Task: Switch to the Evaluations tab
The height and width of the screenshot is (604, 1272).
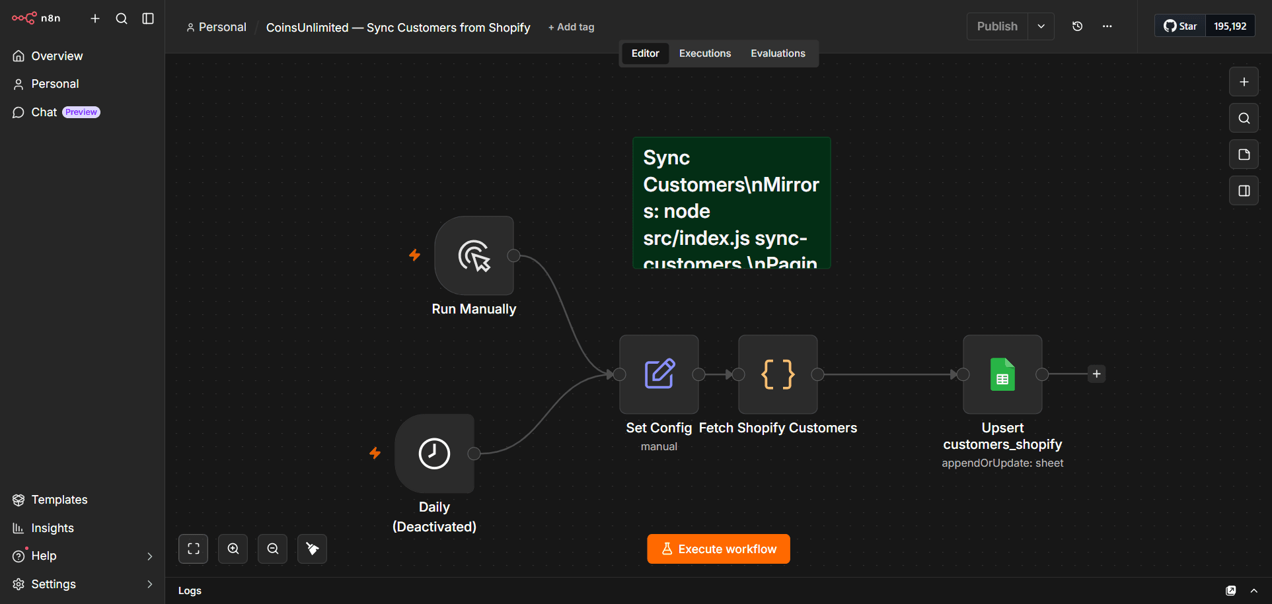Action: [x=778, y=53]
